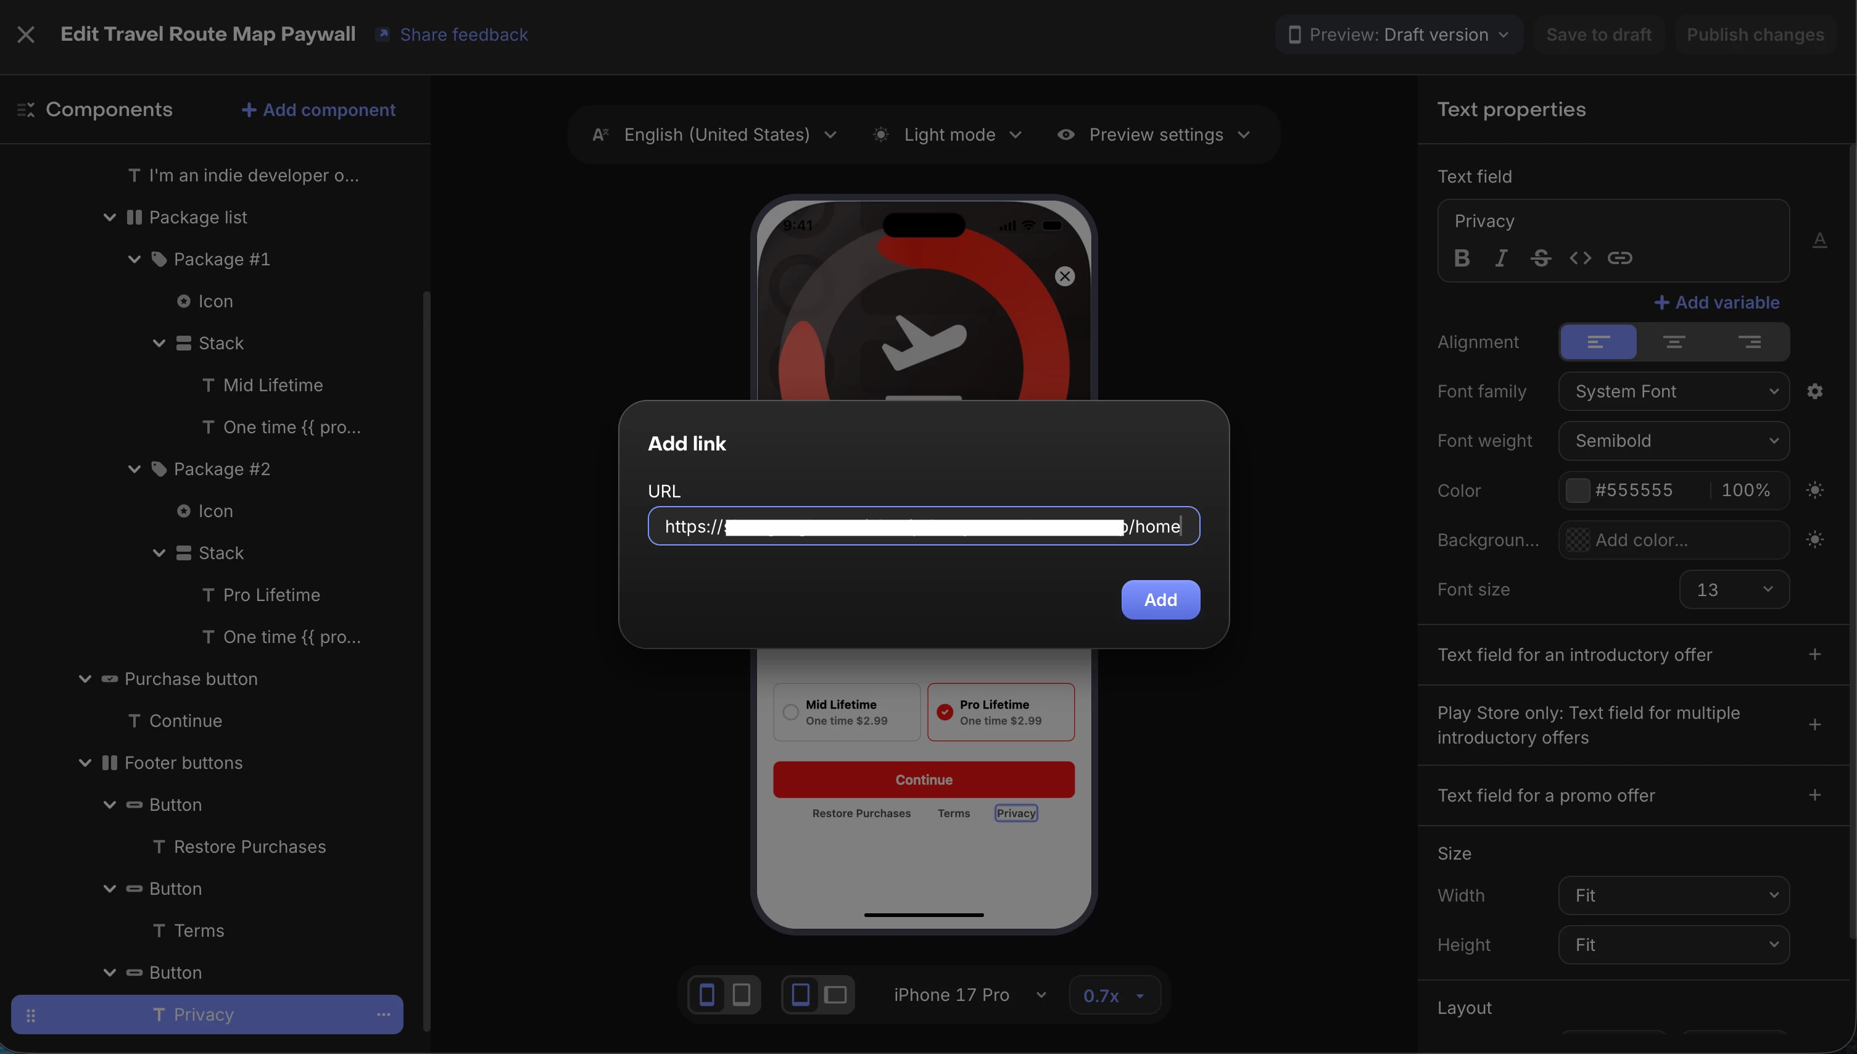Select Mid Lifetime package radio button
This screenshot has height=1054, width=1857.
pyautogui.click(x=790, y=712)
